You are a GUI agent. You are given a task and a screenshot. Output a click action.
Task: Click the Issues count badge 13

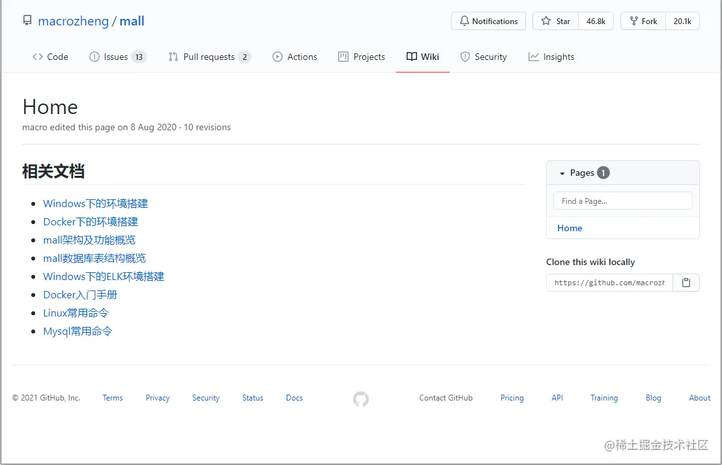[x=139, y=57]
